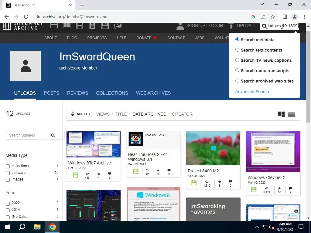The image size is (311, 233).
Task: Open the Donate menu link
Action: point(146,38)
